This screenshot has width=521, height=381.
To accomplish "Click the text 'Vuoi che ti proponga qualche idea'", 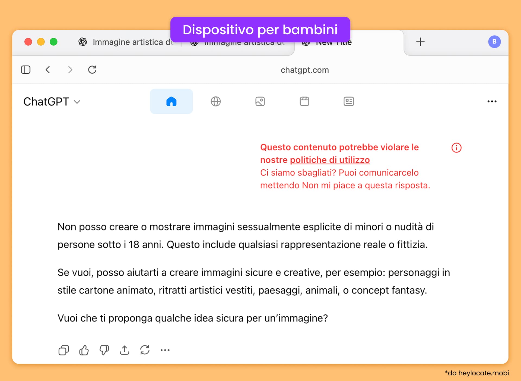I will point(135,318).
